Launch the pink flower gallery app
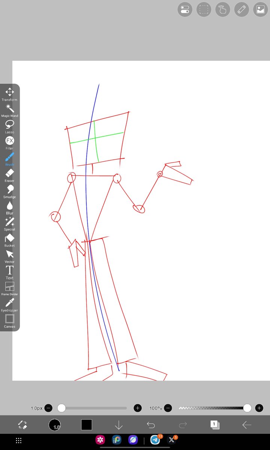This screenshot has height=450, width=270. 100,440
